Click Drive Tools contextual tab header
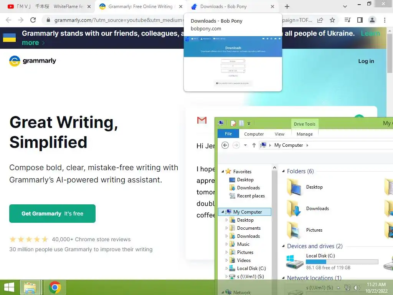The height and width of the screenshot is (295, 393). pos(304,124)
